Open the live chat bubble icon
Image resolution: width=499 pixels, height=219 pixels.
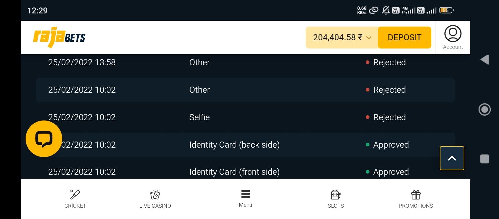point(44,139)
